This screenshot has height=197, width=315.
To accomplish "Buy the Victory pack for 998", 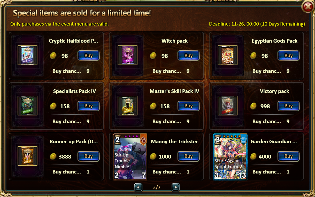I will 288,106.
